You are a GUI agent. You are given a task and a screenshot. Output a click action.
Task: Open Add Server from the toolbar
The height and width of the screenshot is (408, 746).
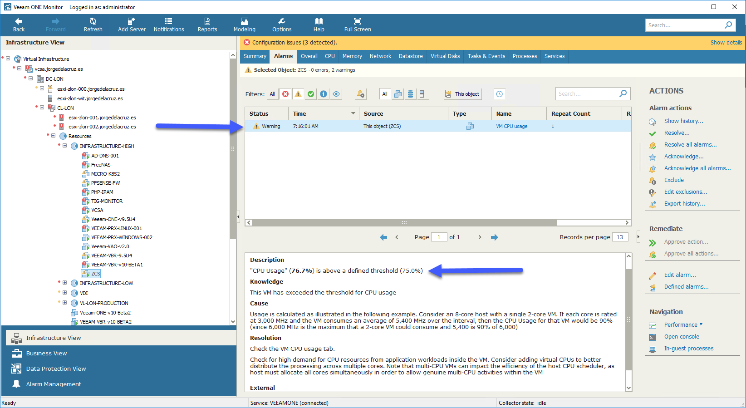132,25
